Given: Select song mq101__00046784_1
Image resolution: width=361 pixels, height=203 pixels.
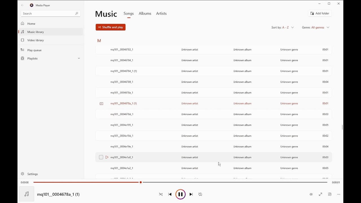Looking at the screenshot, I should point(213,60).
